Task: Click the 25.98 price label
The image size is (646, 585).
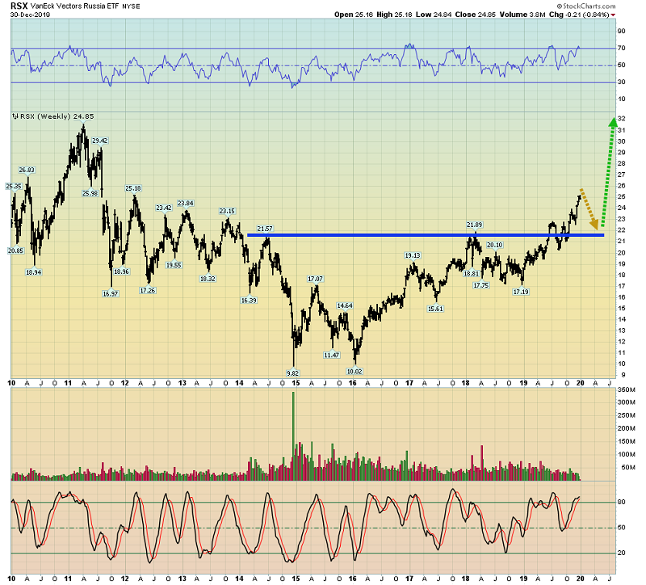Action: click(90, 193)
